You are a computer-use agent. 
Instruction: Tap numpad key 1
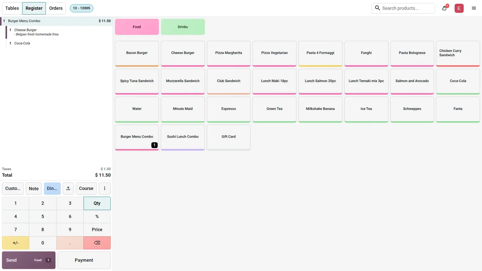click(16, 203)
